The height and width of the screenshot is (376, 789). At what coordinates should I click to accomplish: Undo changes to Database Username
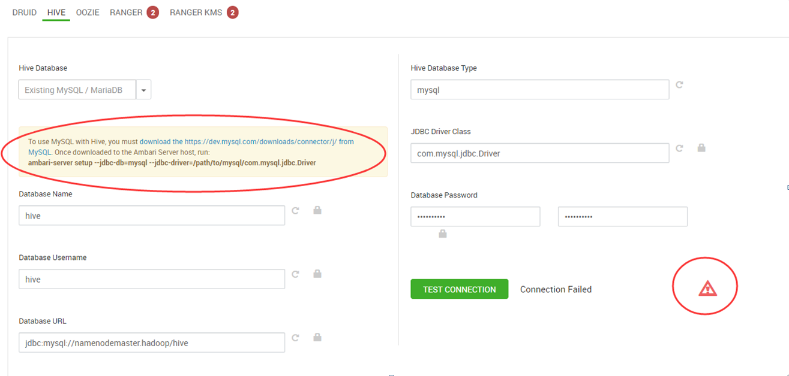point(295,274)
